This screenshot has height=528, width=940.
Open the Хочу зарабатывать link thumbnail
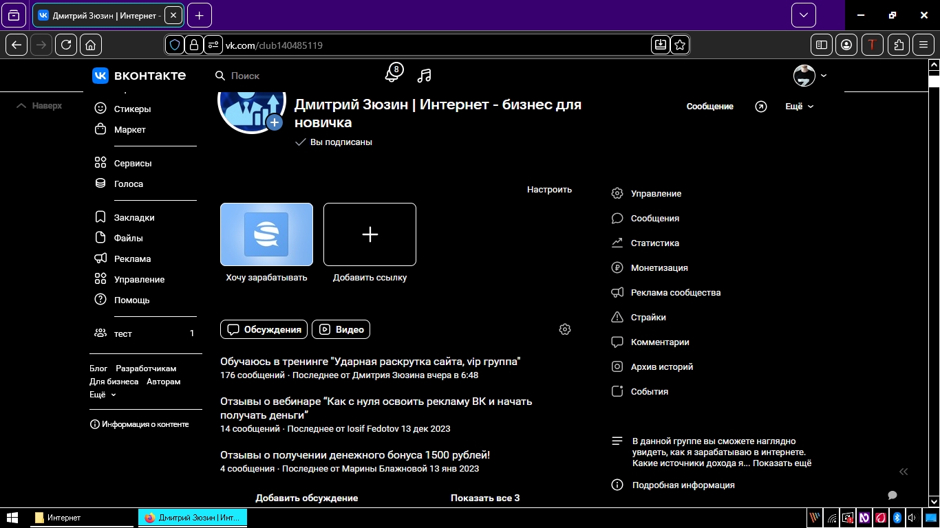(x=266, y=234)
